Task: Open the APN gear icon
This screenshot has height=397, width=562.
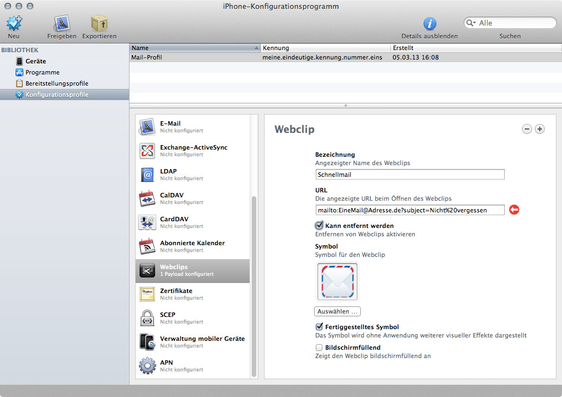Action: point(147,366)
